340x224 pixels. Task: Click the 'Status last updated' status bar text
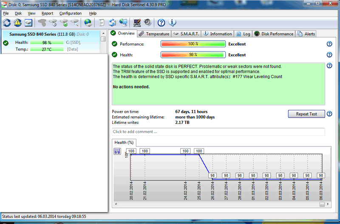pos(44,216)
